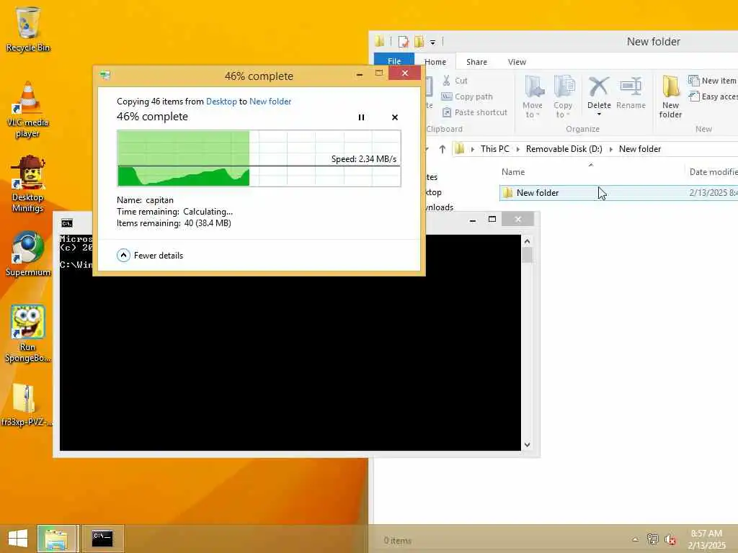Image resolution: width=738 pixels, height=553 pixels.
Task: Switch to the Share ribbon tab
Action: point(476,62)
